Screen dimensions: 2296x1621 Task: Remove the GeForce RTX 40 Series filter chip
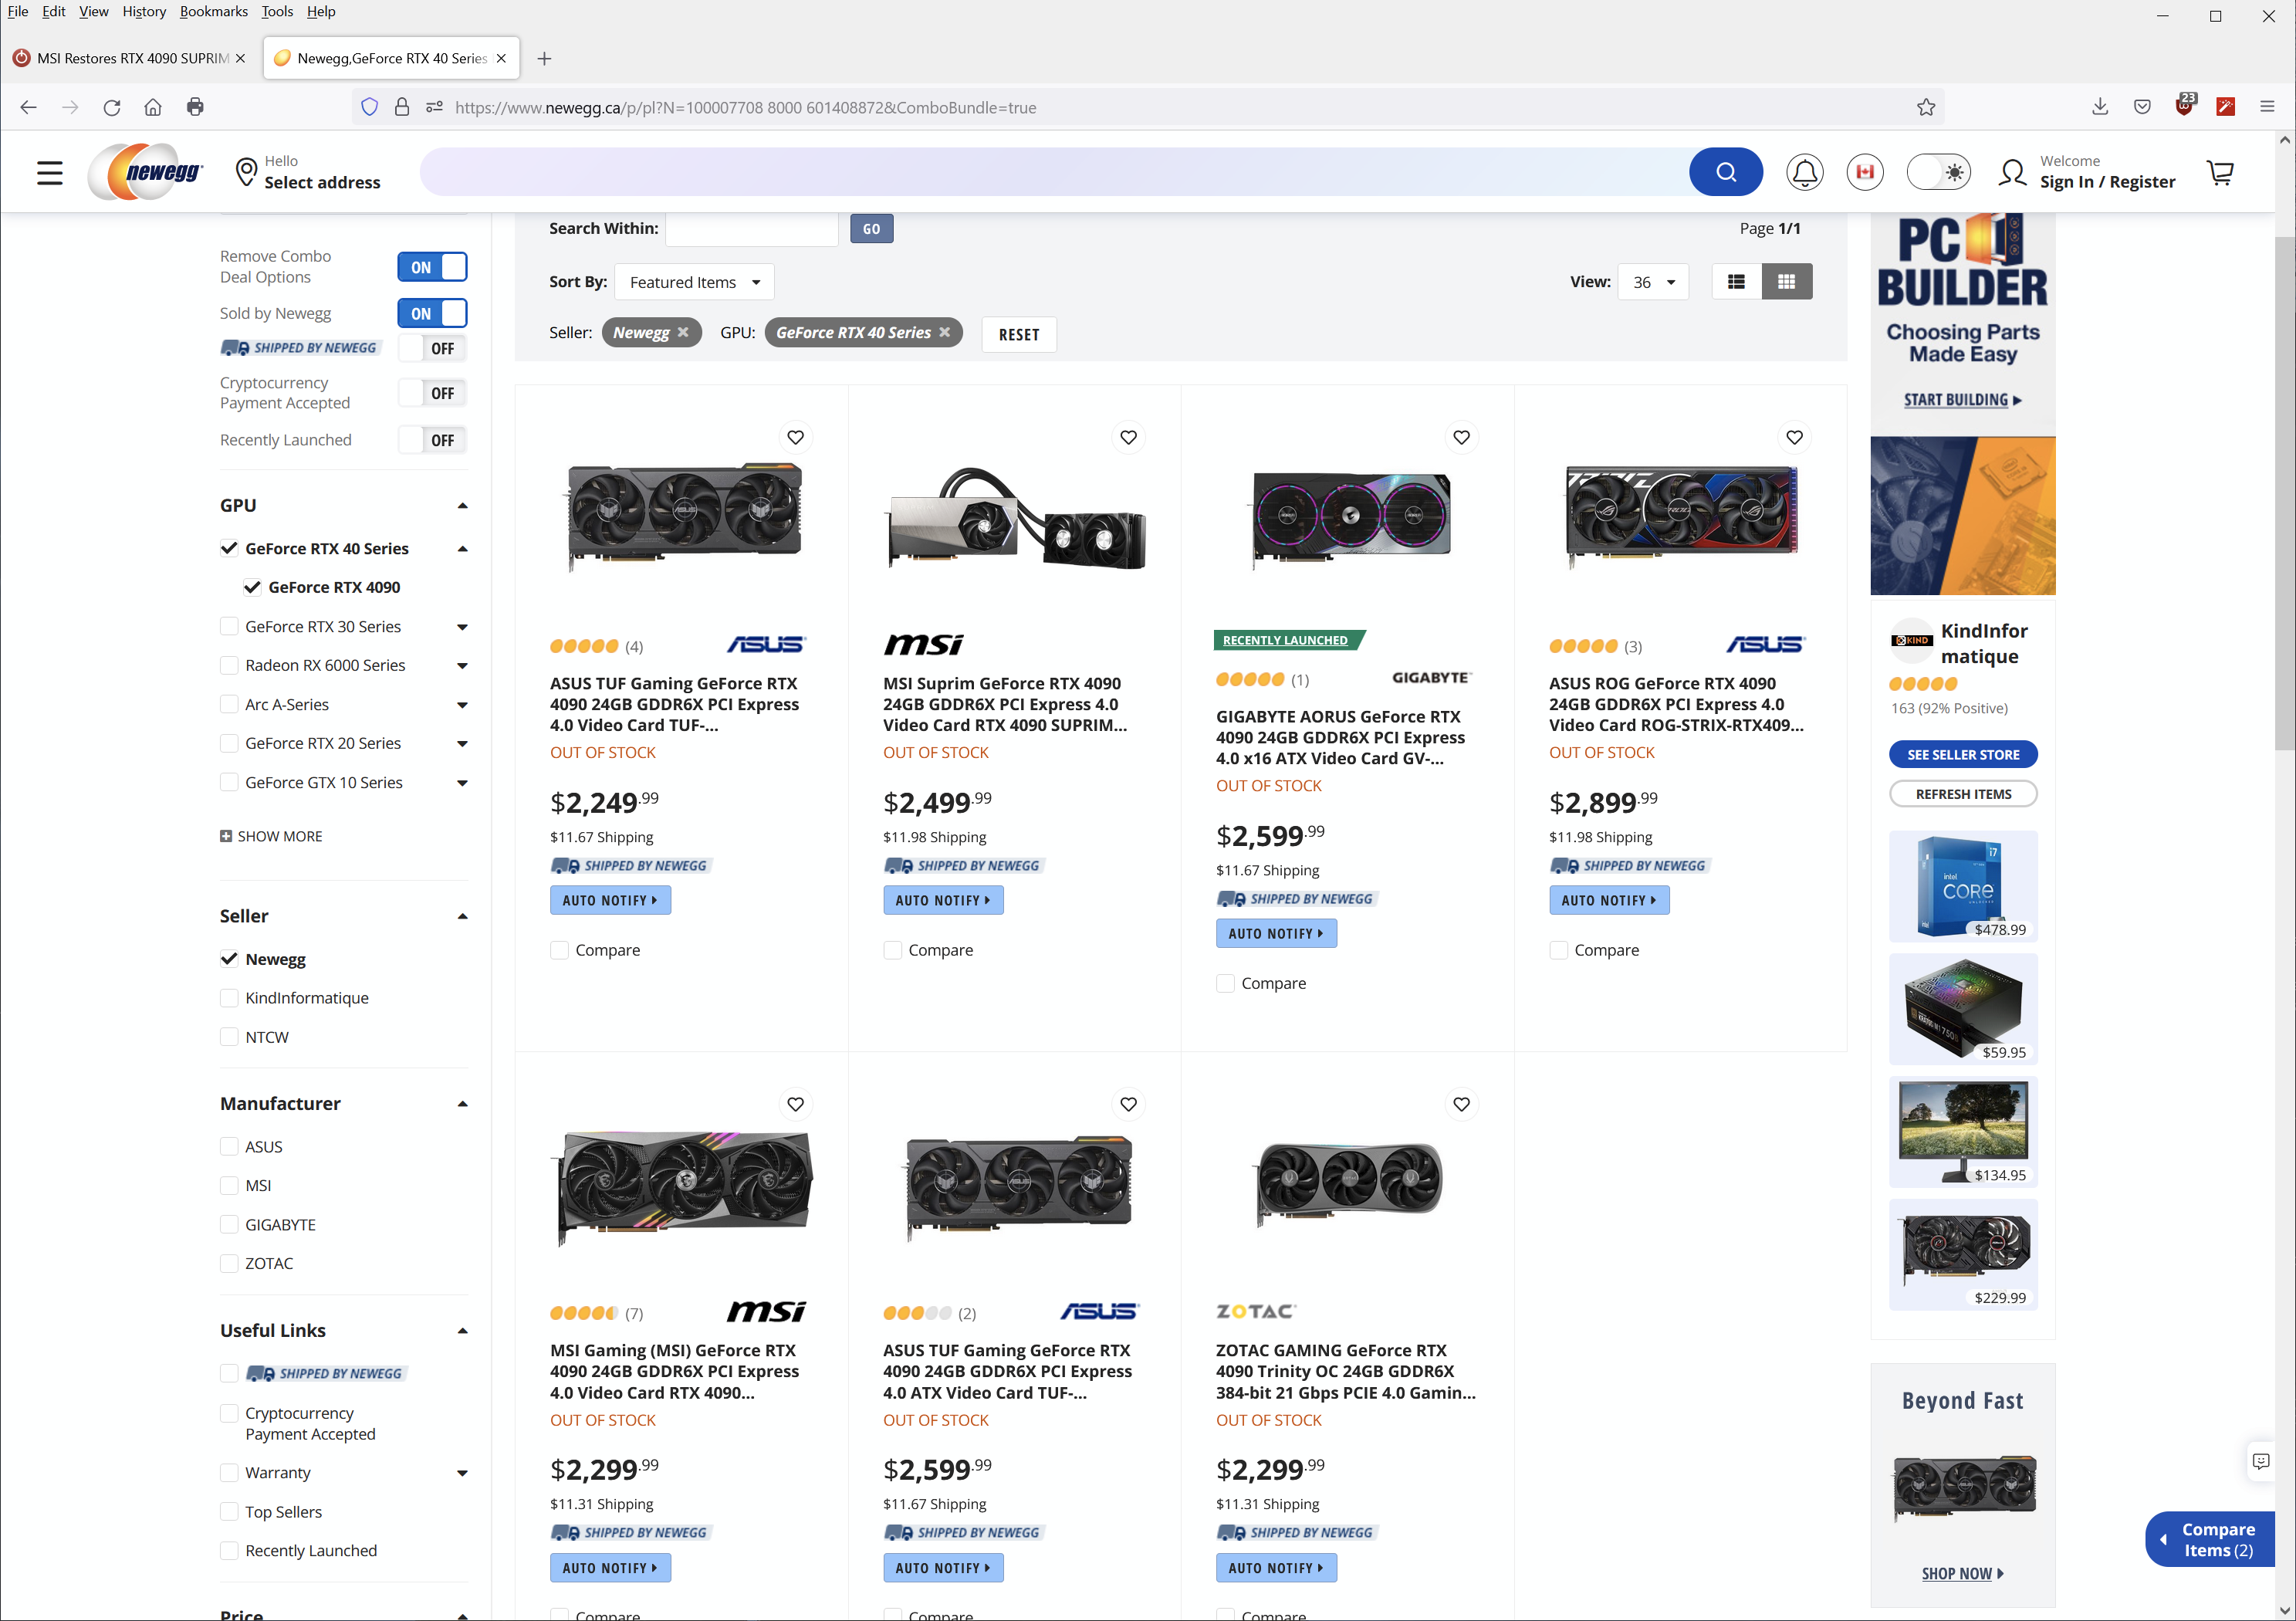tap(944, 332)
